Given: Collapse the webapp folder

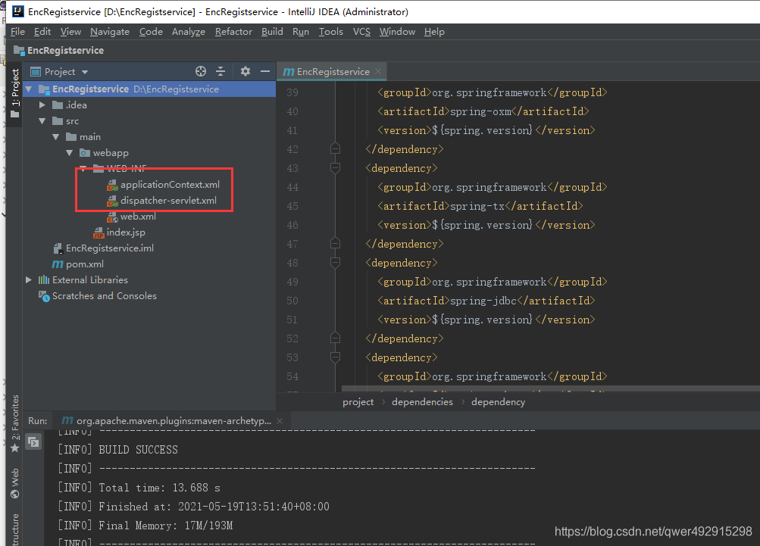Looking at the screenshot, I should [x=69, y=153].
